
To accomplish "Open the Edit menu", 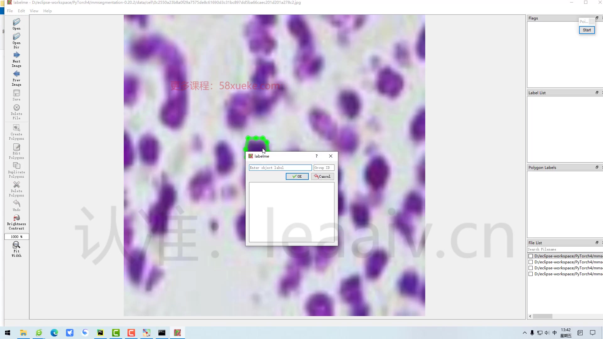I will [21, 11].
